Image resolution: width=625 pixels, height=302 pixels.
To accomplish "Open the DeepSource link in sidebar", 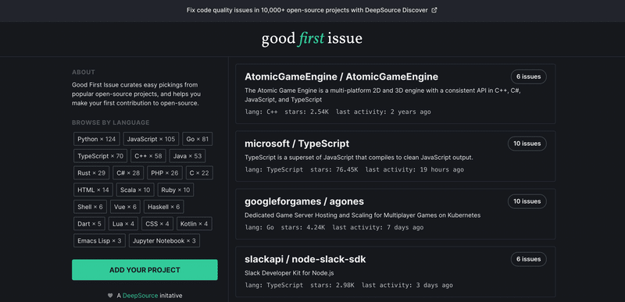I will pyautogui.click(x=140, y=296).
